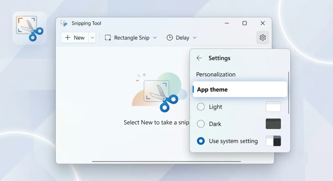Click the Light theme preview swatch
This screenshot has width=333, height=181.
click(273, 107)
